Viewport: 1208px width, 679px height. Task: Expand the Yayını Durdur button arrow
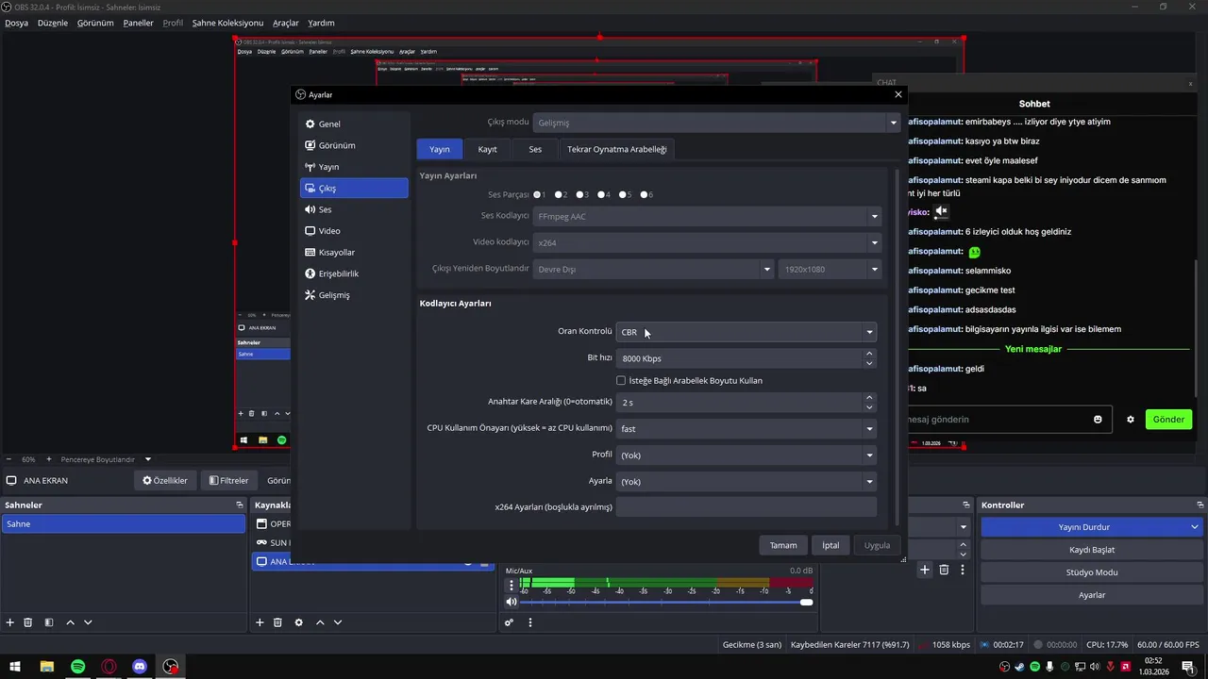(1195, 527)
